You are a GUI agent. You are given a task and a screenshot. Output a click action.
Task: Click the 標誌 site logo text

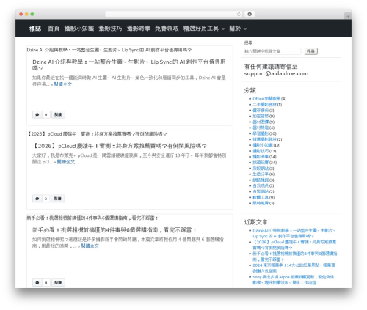point(35,29)
